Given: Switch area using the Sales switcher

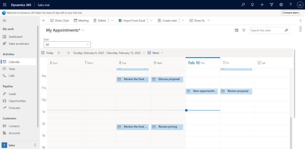Looking at the screenshot, I should [x=19, y=145].
